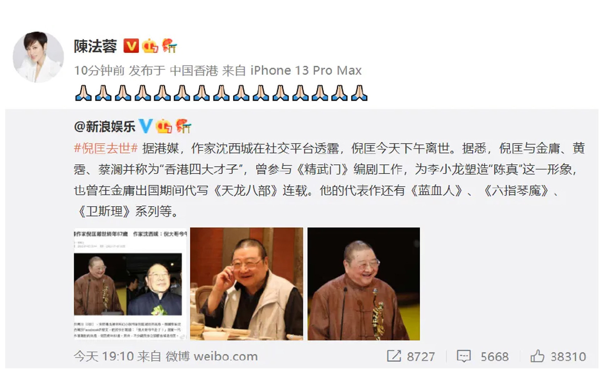602x369 pixels.
Task: Open the @新浪娱乐 account link
Action: pos(104,126)
